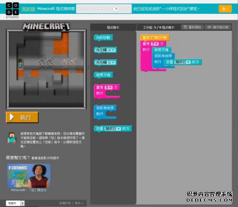This screenshot has width=238, height=207.
Task: Play the If Statements help video thumbnail
Action: pos(29,176)
